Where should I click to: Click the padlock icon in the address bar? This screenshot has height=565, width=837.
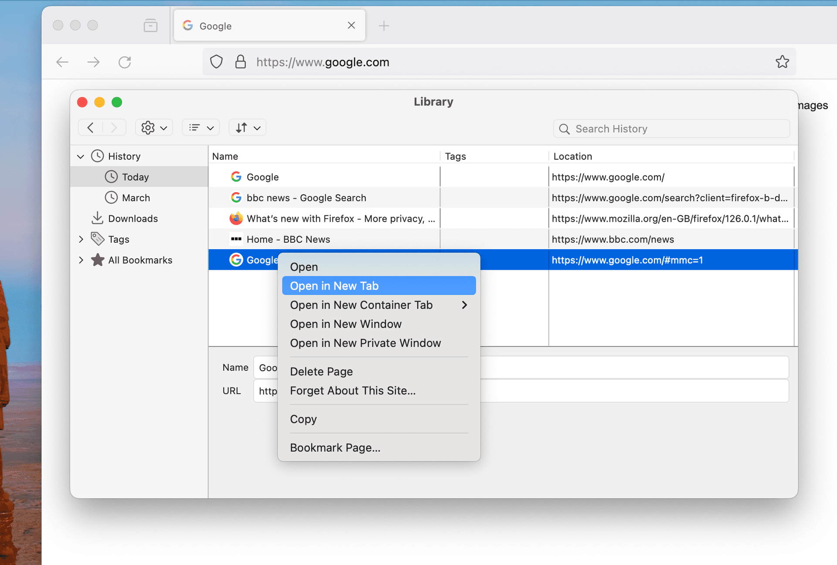[x=240, y=61]
